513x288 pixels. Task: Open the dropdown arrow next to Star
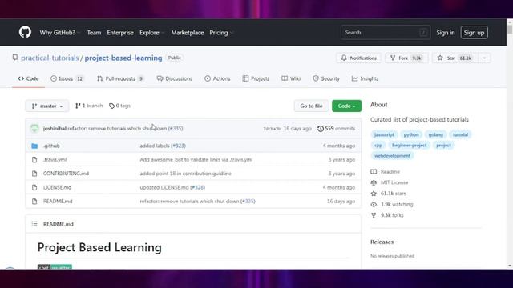point(484,58)
